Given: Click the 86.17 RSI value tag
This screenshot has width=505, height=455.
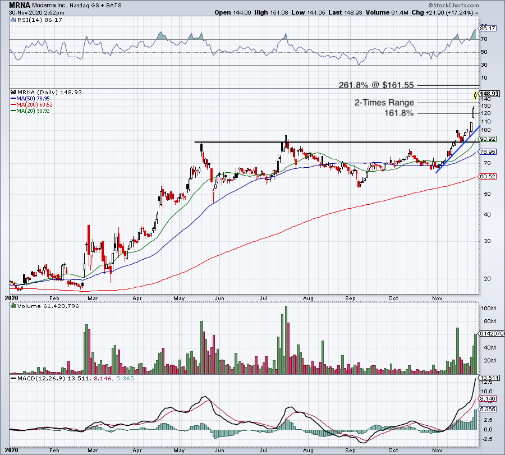Looking at the screenshot, I should (x=488, y=29).
